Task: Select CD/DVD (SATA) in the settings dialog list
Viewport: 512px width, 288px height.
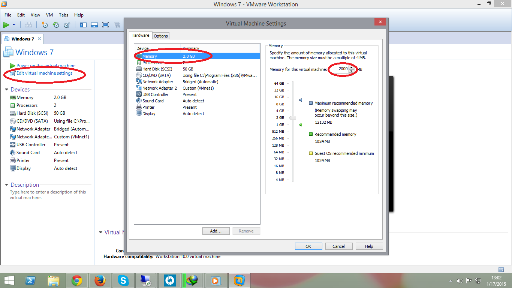Action: [x=197, y=75]
